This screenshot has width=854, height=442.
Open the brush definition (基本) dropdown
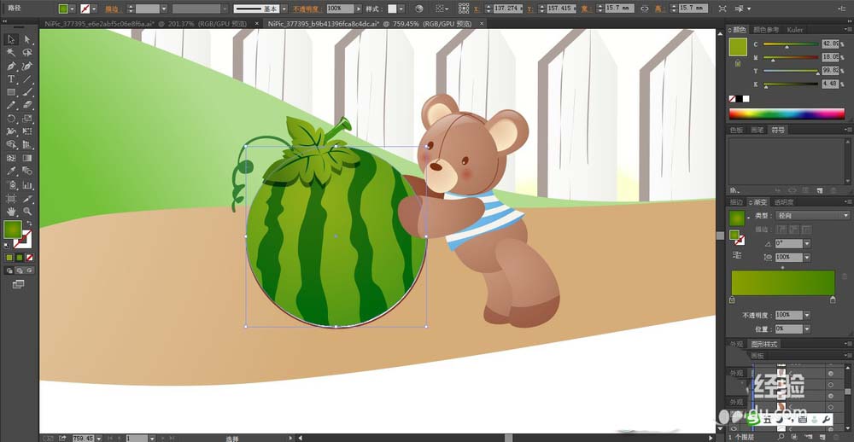point(284,9)
